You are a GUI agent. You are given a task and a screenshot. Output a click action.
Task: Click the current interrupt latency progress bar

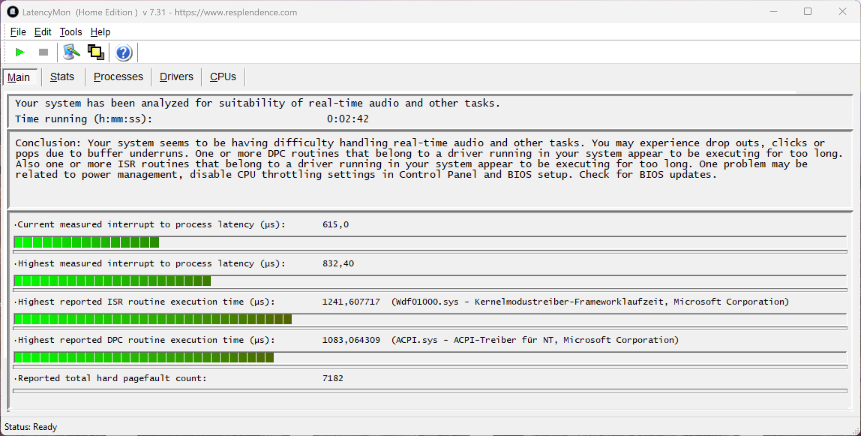pos(430,243)
